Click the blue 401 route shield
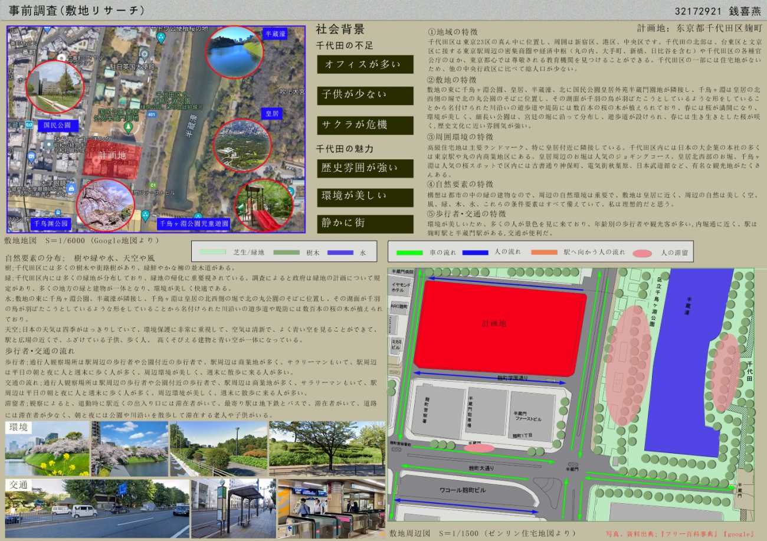767x541 pixels. click(x=151, y=114)
